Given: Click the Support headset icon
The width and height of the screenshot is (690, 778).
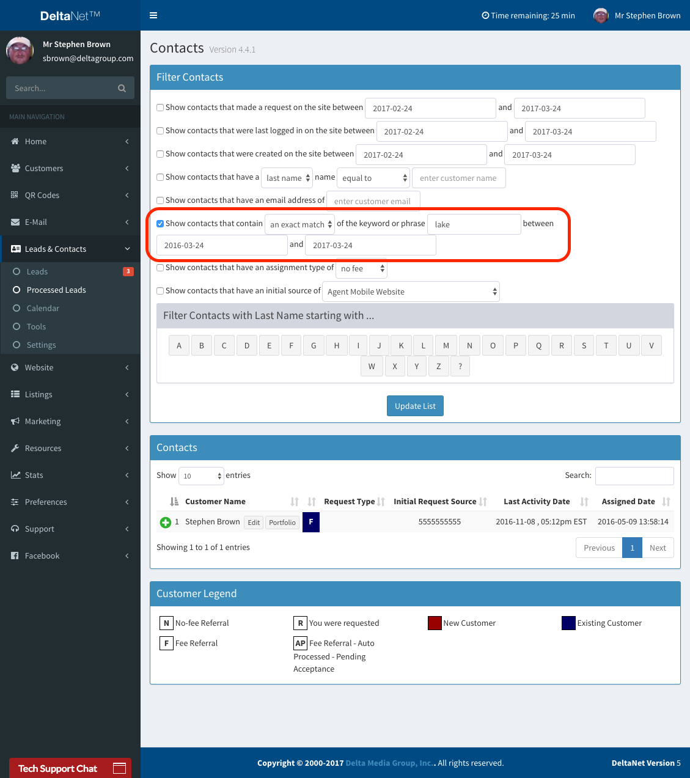Looking at the screenshot, I should (x=15, y=529).
